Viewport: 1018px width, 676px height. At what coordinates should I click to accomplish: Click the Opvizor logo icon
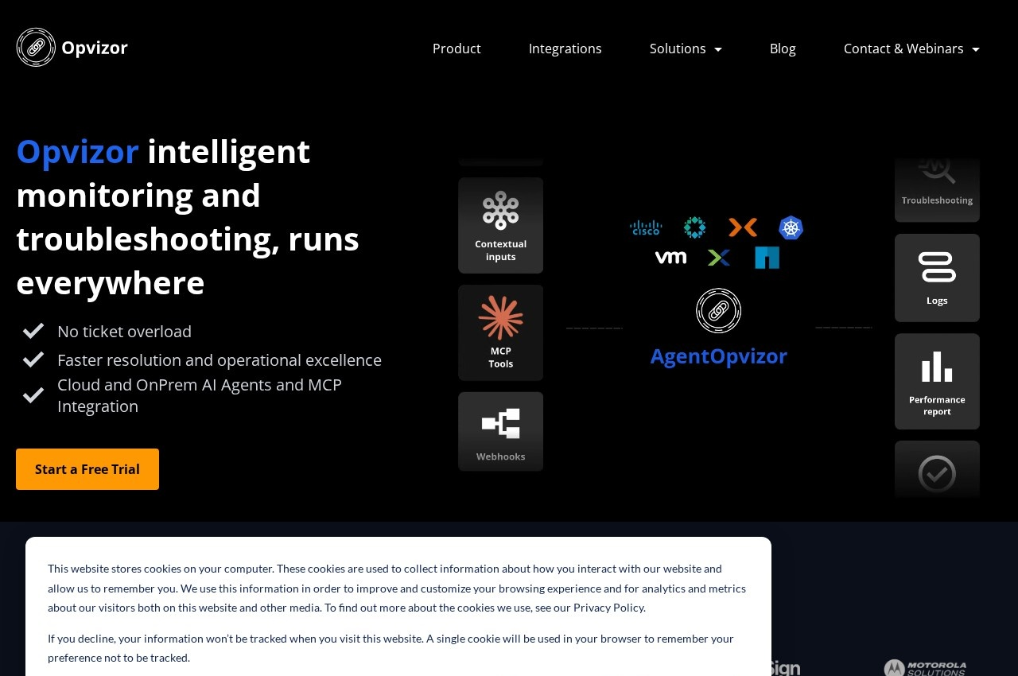pyautogui.click(x=36, y=48)
